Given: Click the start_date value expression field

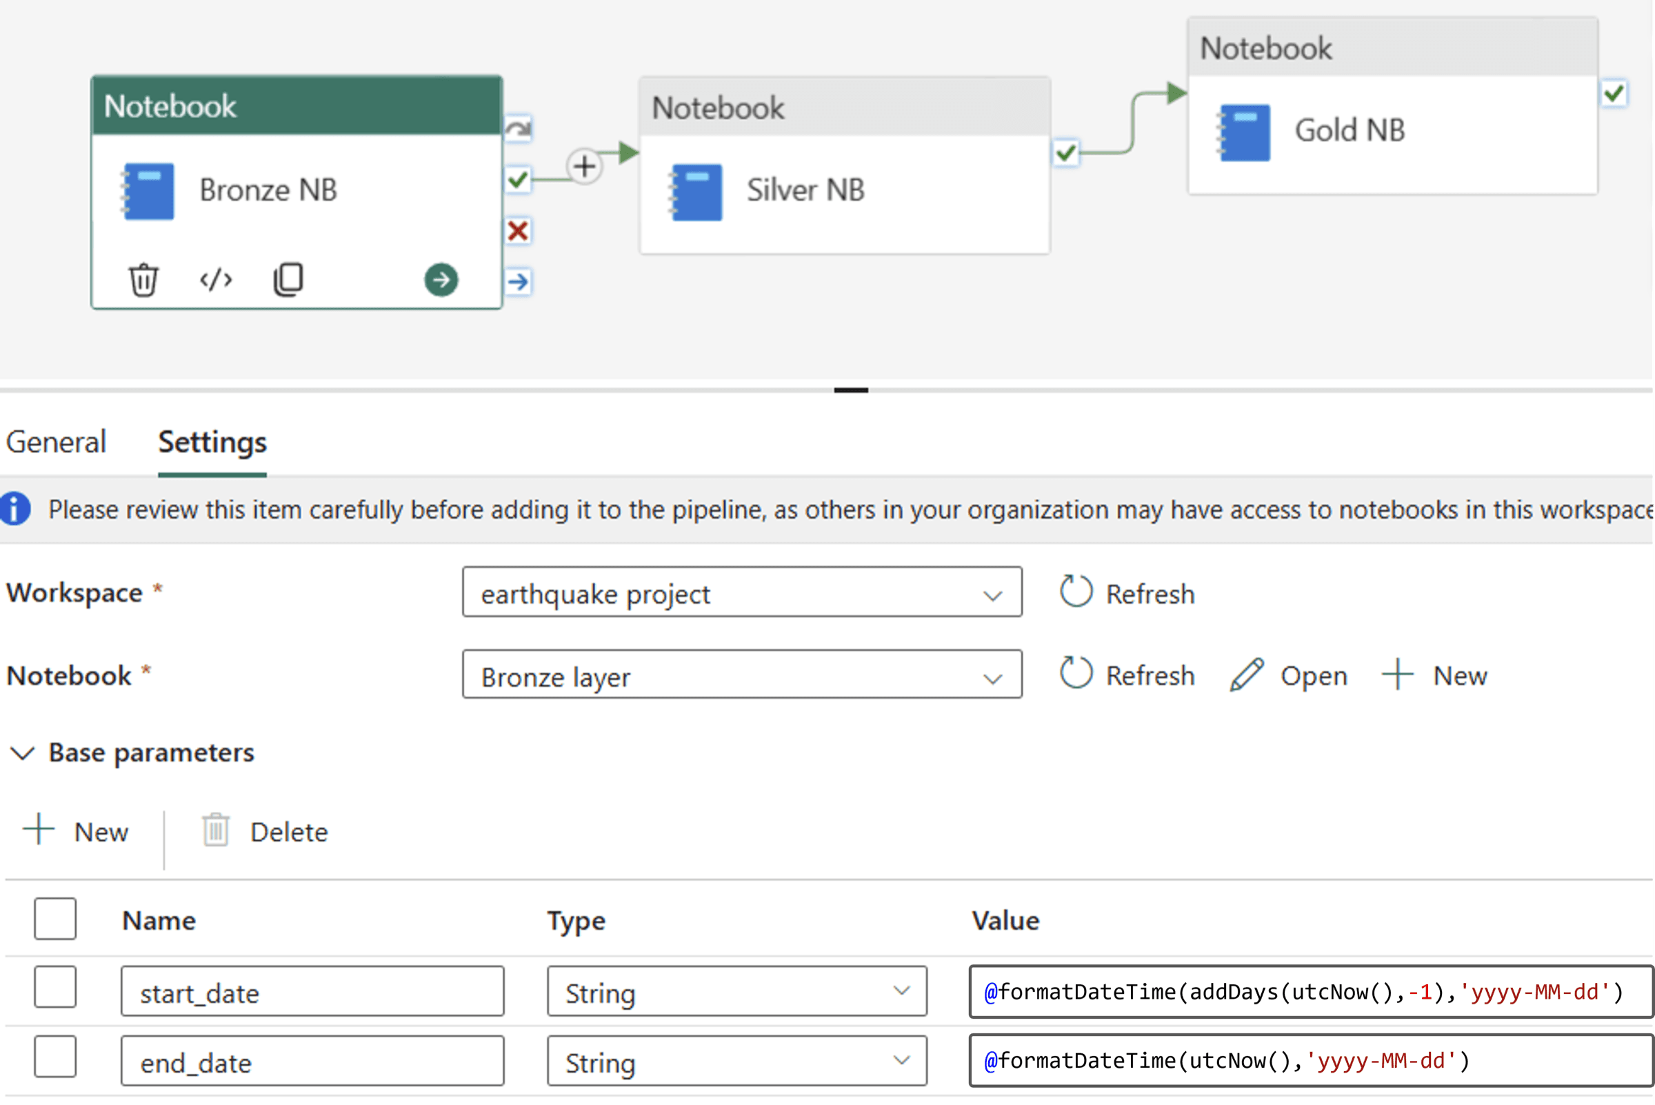Looking at the screenshot, I should pyautogui.click(x=1310, y=992).
